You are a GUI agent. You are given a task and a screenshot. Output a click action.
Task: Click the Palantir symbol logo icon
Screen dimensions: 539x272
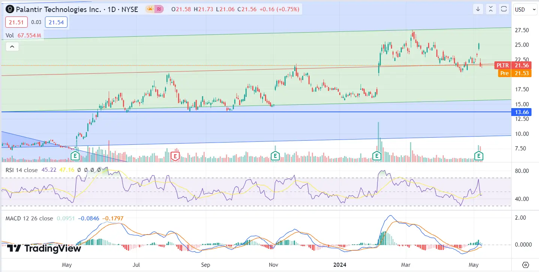point(10,9)
